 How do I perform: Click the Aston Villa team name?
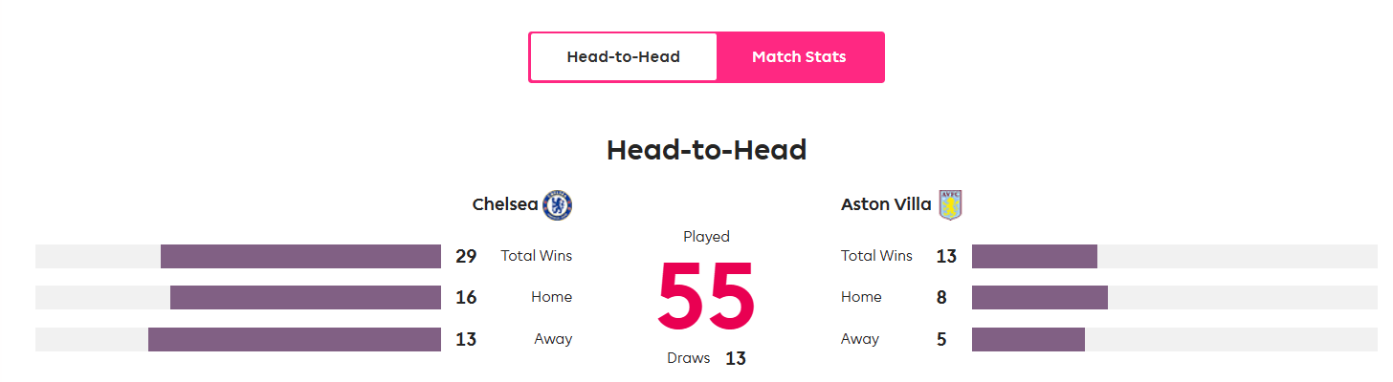(x=886, y=204)
